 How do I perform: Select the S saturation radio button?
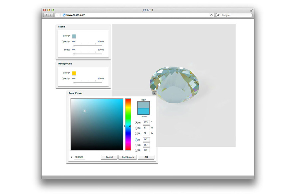[x=136, y=128]
